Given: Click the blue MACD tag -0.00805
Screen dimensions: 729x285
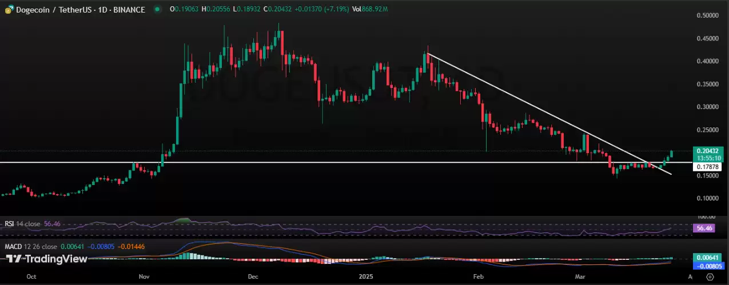Looking at the screenshot, I should tap(707, 266).
